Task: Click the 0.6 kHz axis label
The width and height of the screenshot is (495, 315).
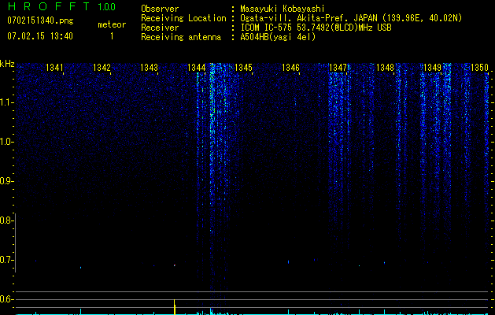Action: click(x=6, y=299)
